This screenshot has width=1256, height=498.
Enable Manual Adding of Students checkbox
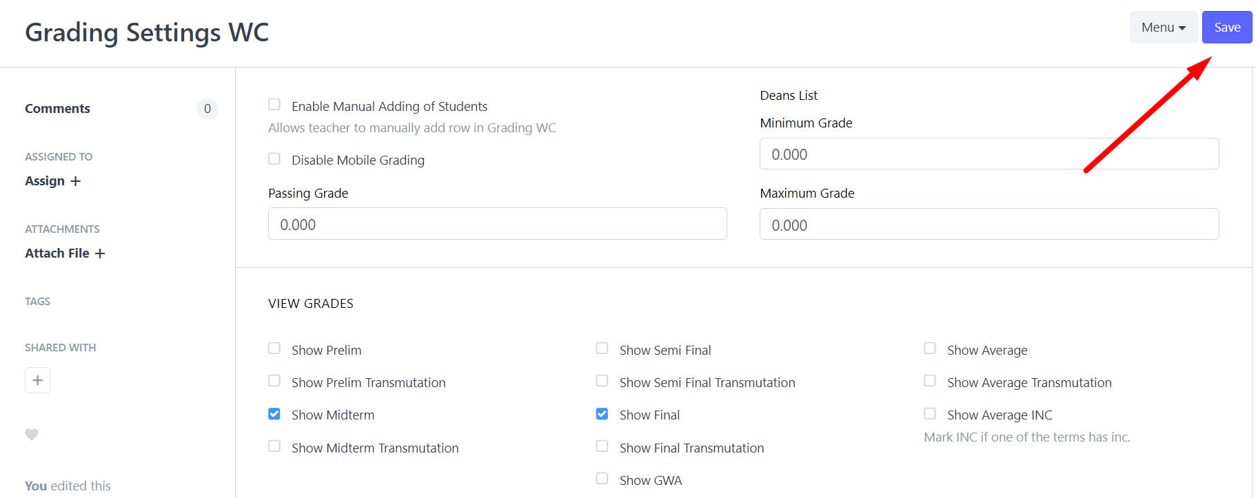point(274,105)
